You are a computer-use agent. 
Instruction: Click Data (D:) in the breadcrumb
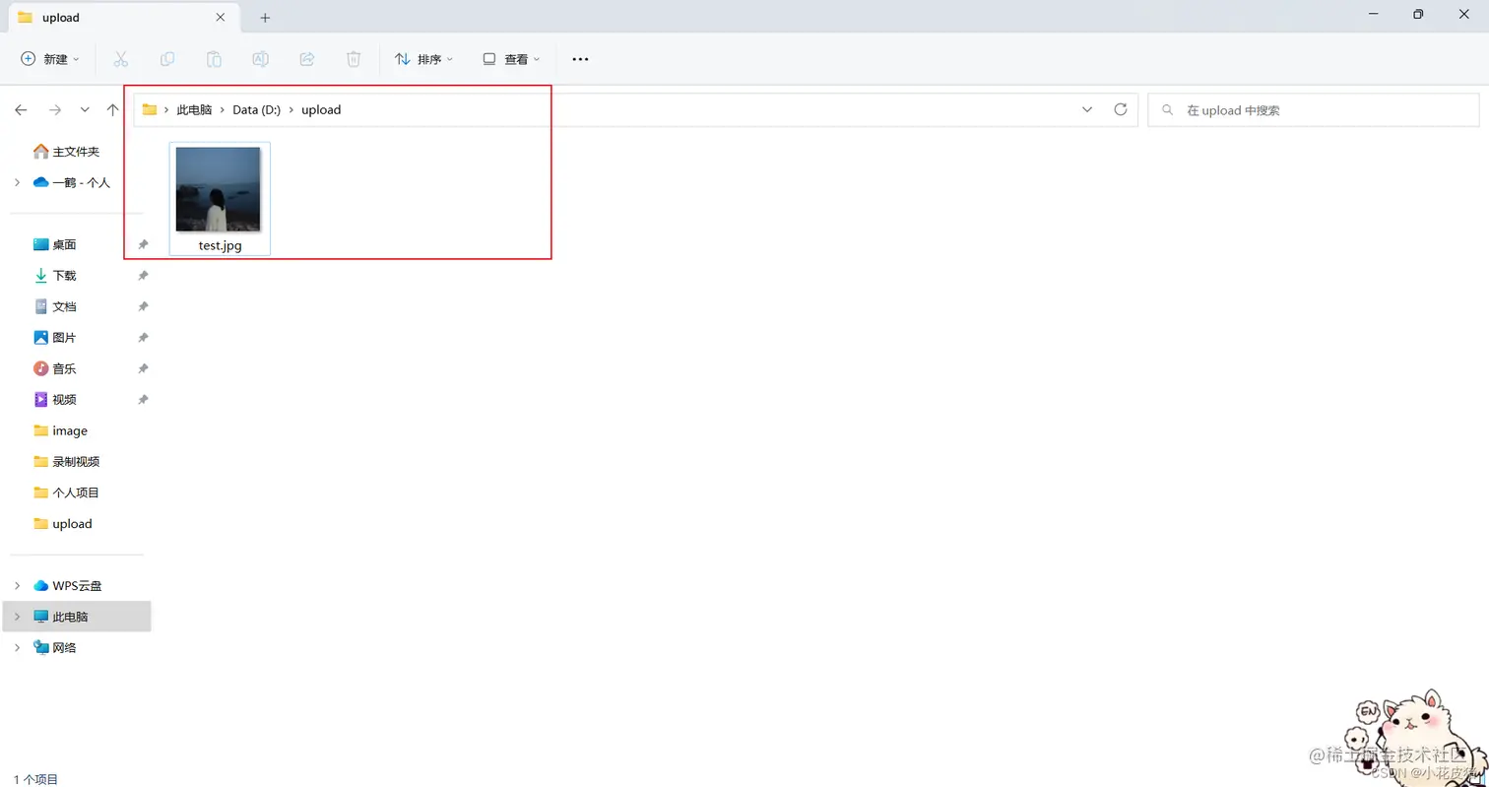click(x=256, y=110)
